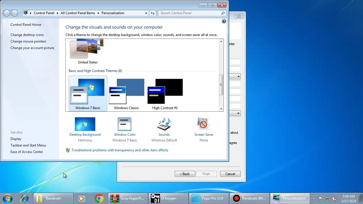Click the Back button in installer window
Viewport: 363px width, 204px height.
point(185,174)
